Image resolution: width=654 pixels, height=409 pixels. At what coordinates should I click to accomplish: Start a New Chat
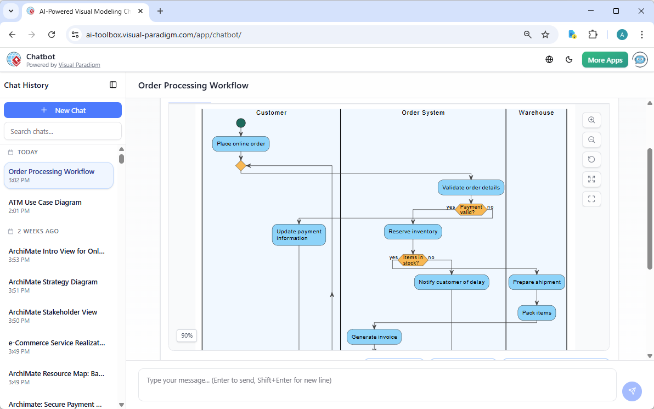[x=63, y=110]
